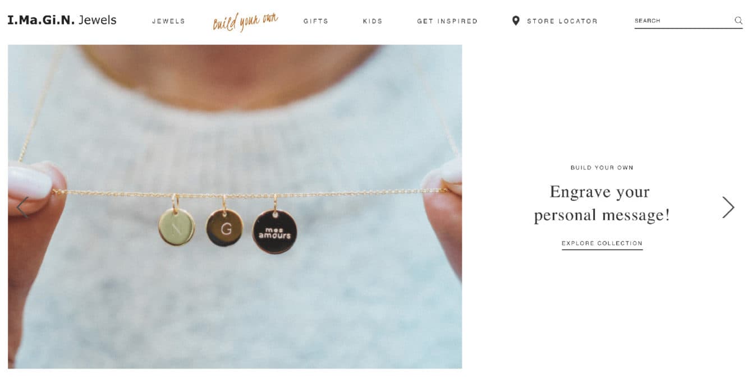Click the necklace hero banner image
752x378 pixels.
pyautogui.click(x=235, y=206)
